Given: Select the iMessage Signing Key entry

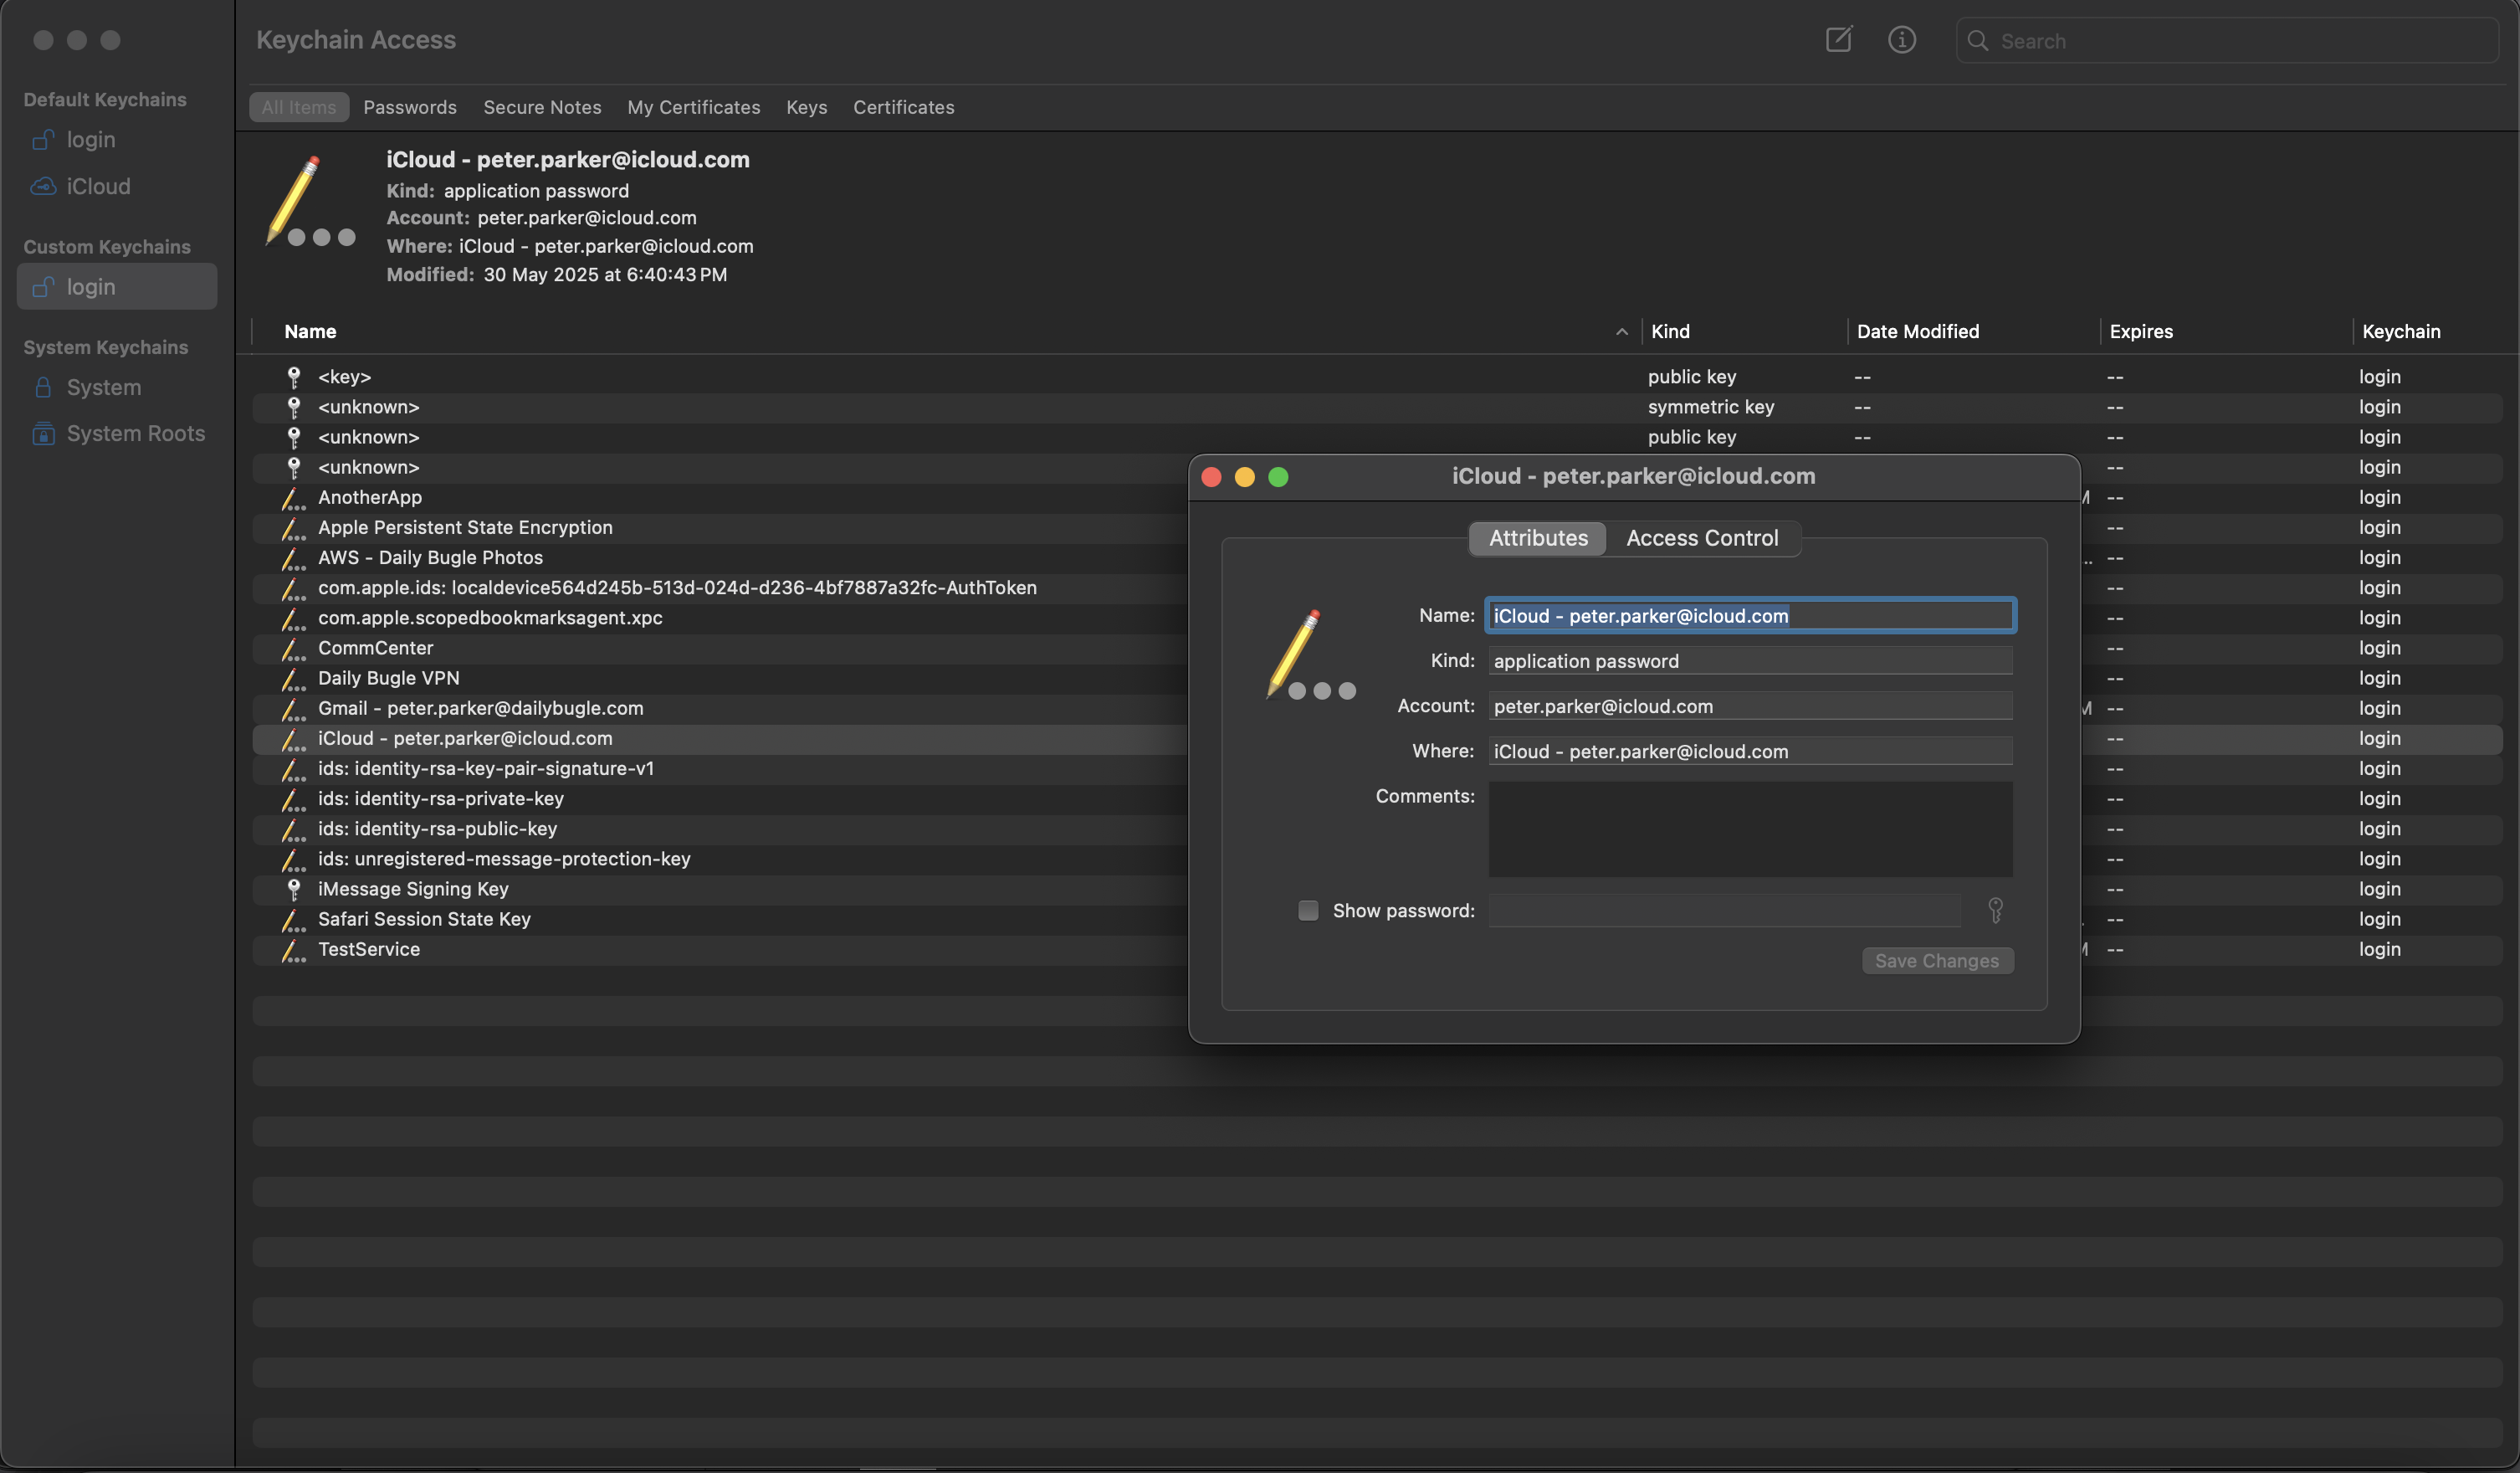Looking at the screenshot, I should [412, 889].
